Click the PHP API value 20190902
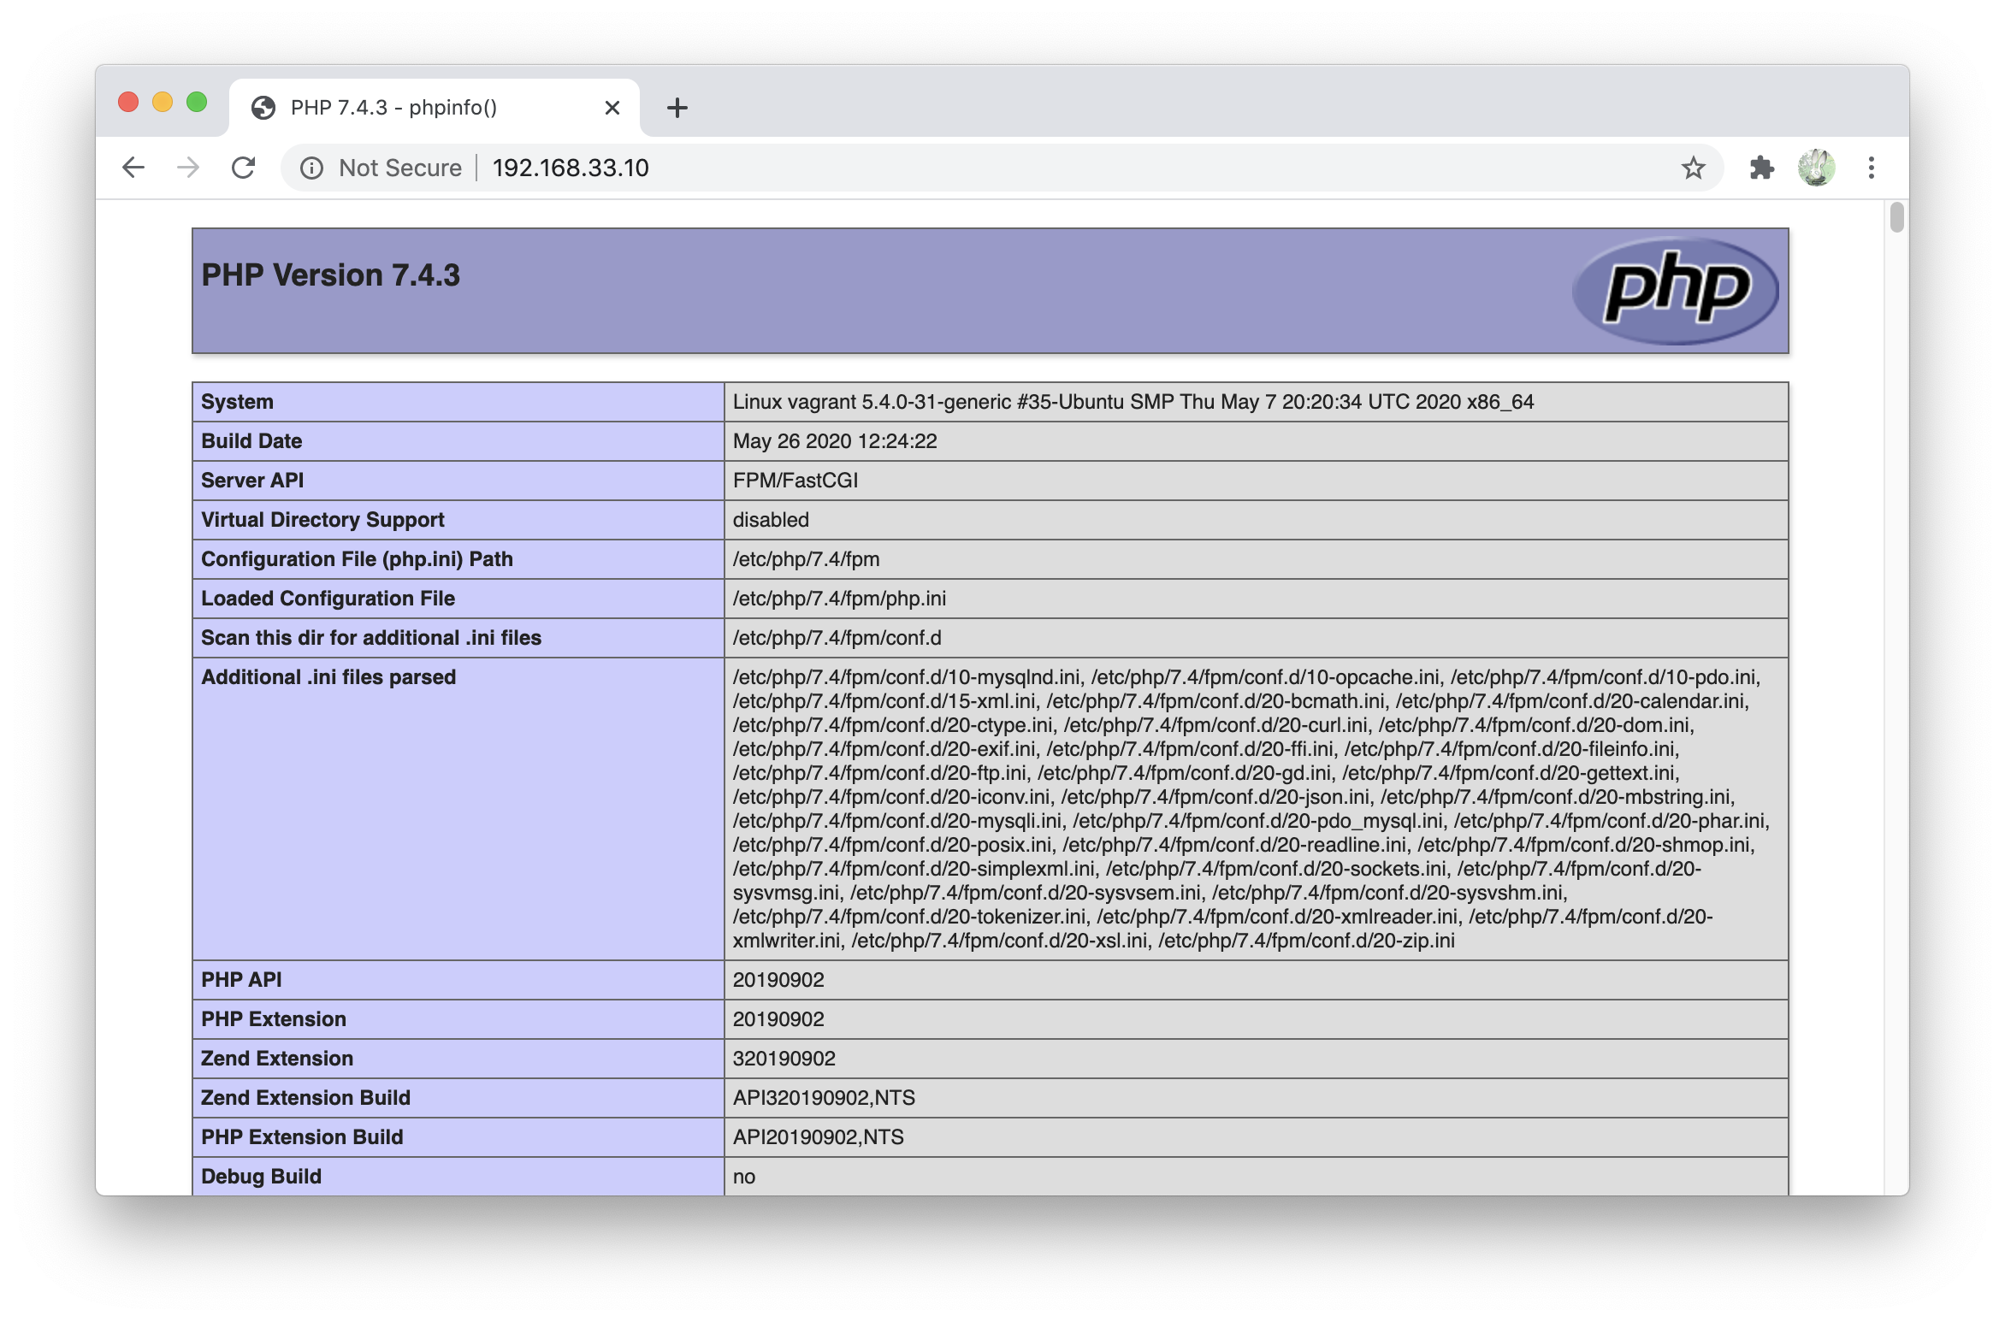This screenshot has width=2005, height=1322. pos(778,980)
